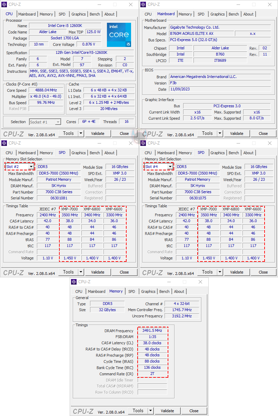
Task: Open Slot #4 memory slot dropdown
Action: (170, 167)
